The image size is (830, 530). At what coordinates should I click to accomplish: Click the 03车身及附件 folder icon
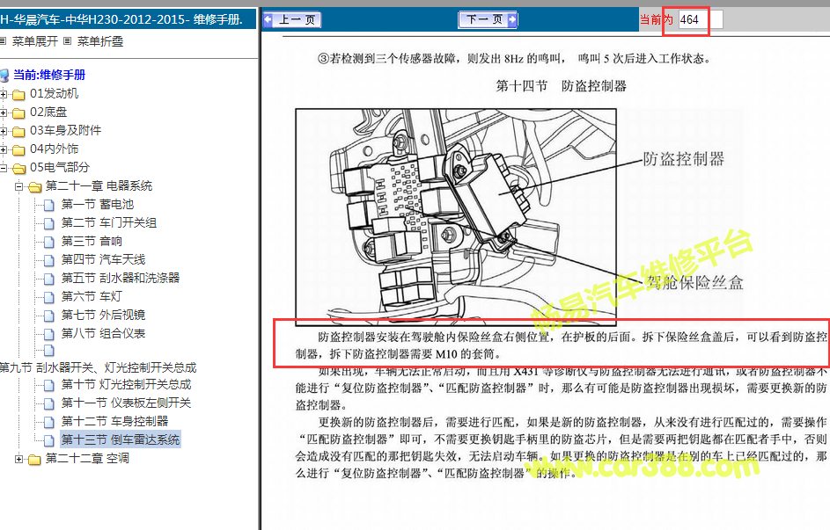point(18,132)
